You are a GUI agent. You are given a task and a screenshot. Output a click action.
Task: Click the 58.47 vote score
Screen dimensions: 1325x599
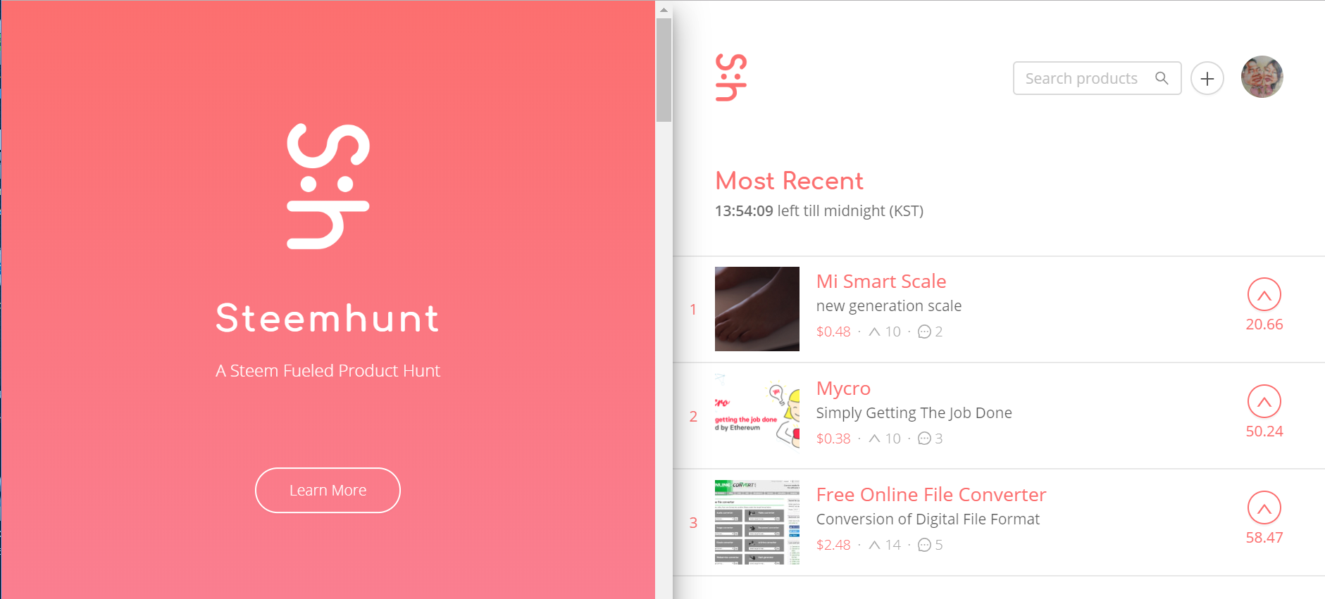tap(1264, 538)
